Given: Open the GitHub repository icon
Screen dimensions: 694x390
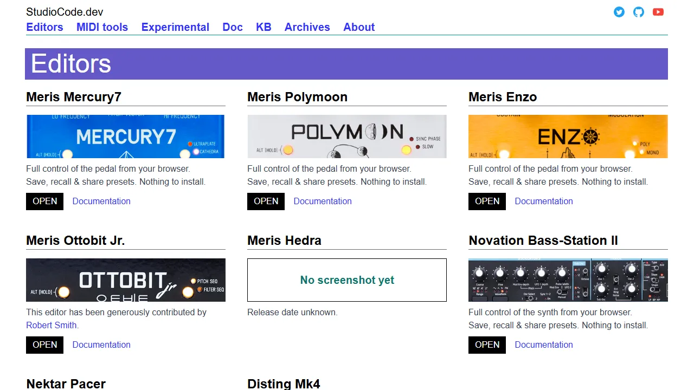Looking at the screenshot, I should tap(638, 12).
